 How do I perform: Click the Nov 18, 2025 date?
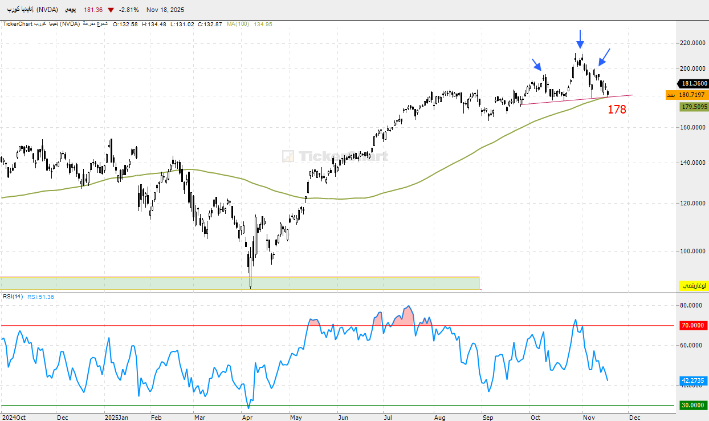(165, 10)
